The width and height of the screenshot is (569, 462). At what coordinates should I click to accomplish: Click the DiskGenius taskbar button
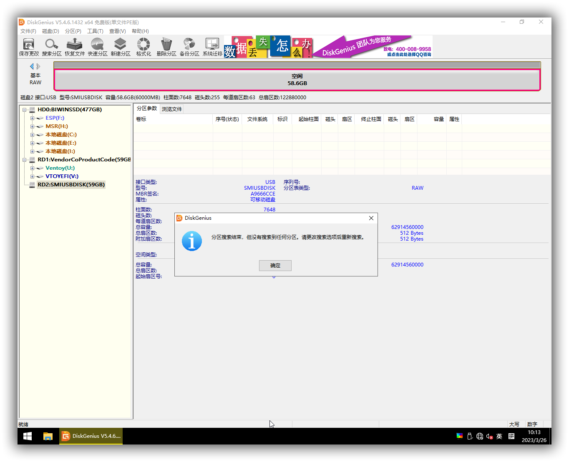point(91,436)
